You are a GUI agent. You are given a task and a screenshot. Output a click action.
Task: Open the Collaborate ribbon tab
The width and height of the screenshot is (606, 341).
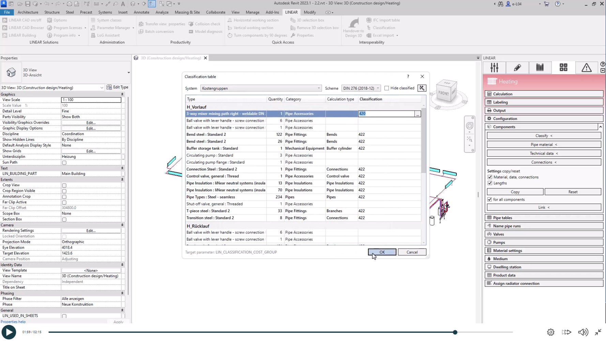pos(216,12)
